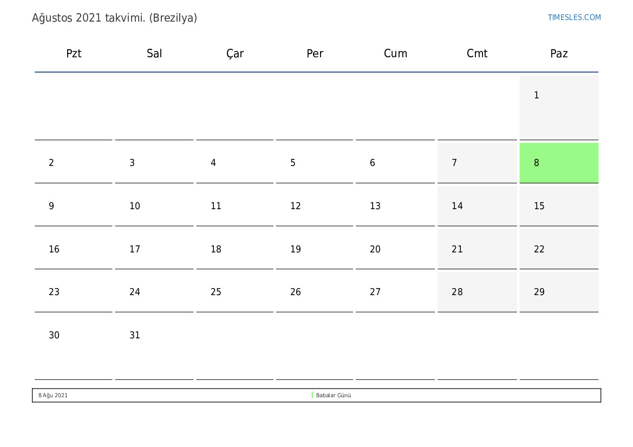
Task: Select the Paz column header
Action: (559, 53)
